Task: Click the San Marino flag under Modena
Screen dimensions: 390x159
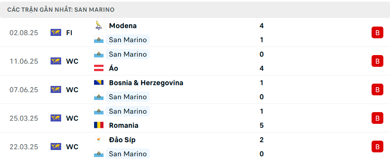Action: [x=98, y=40]
